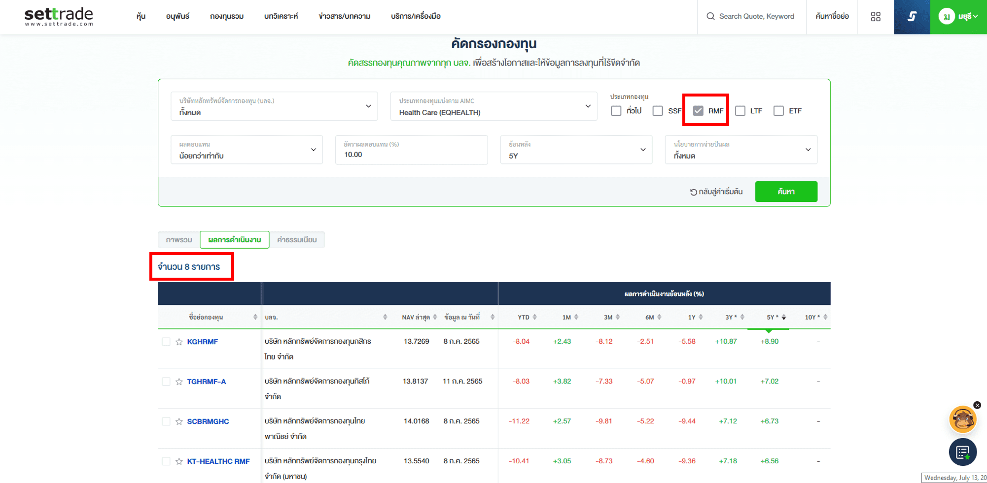Click the settrade logo
Screen dimensions: 987x483
pyautogui.click(x=59, y=16)
